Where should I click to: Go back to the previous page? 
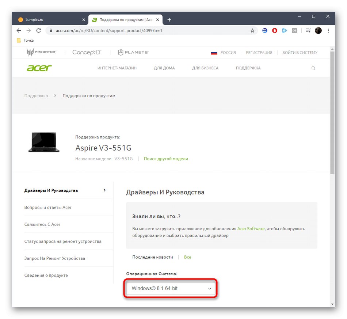tap(19, 31)
